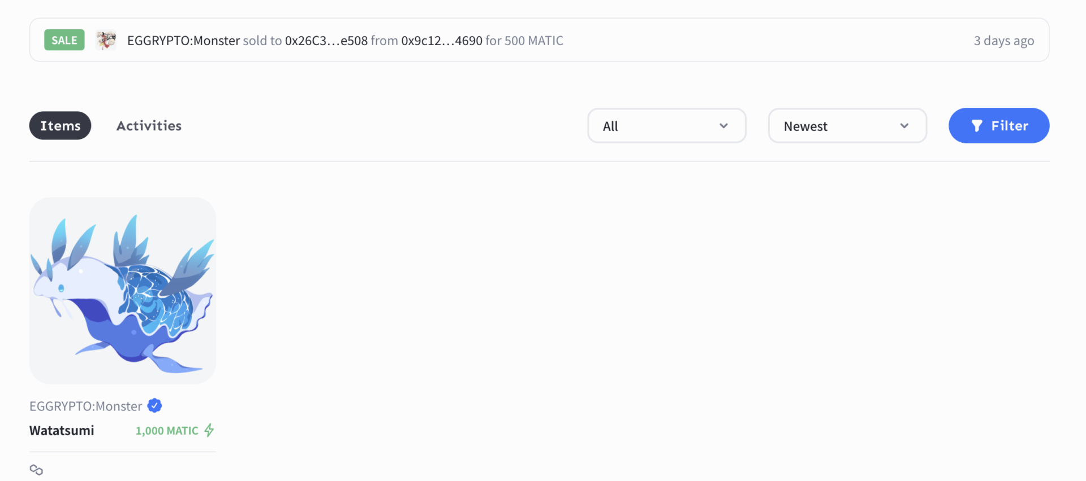
Task: Select the Items tab
Action: tap(61, 125)
